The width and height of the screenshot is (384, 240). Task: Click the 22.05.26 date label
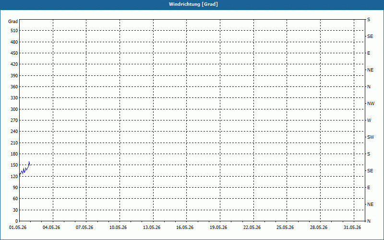252,228
